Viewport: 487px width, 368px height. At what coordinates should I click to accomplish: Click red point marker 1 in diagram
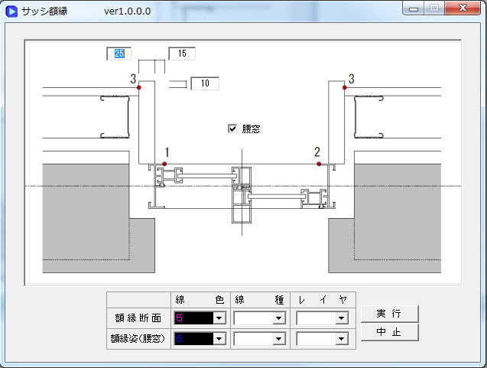coord(164,164)
